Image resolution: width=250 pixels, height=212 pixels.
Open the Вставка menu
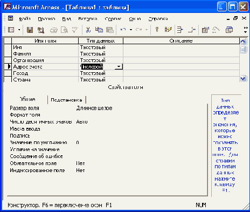[88, 19]
